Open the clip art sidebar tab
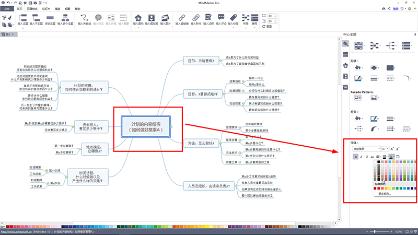This screenshot has width=418, height=235. pos(345,76)
